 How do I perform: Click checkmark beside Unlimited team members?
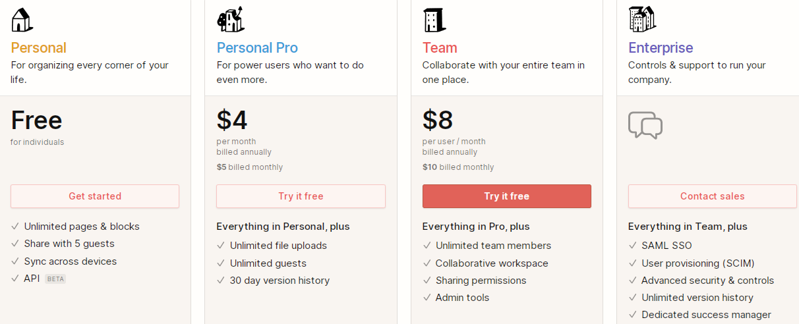point(427,246)
